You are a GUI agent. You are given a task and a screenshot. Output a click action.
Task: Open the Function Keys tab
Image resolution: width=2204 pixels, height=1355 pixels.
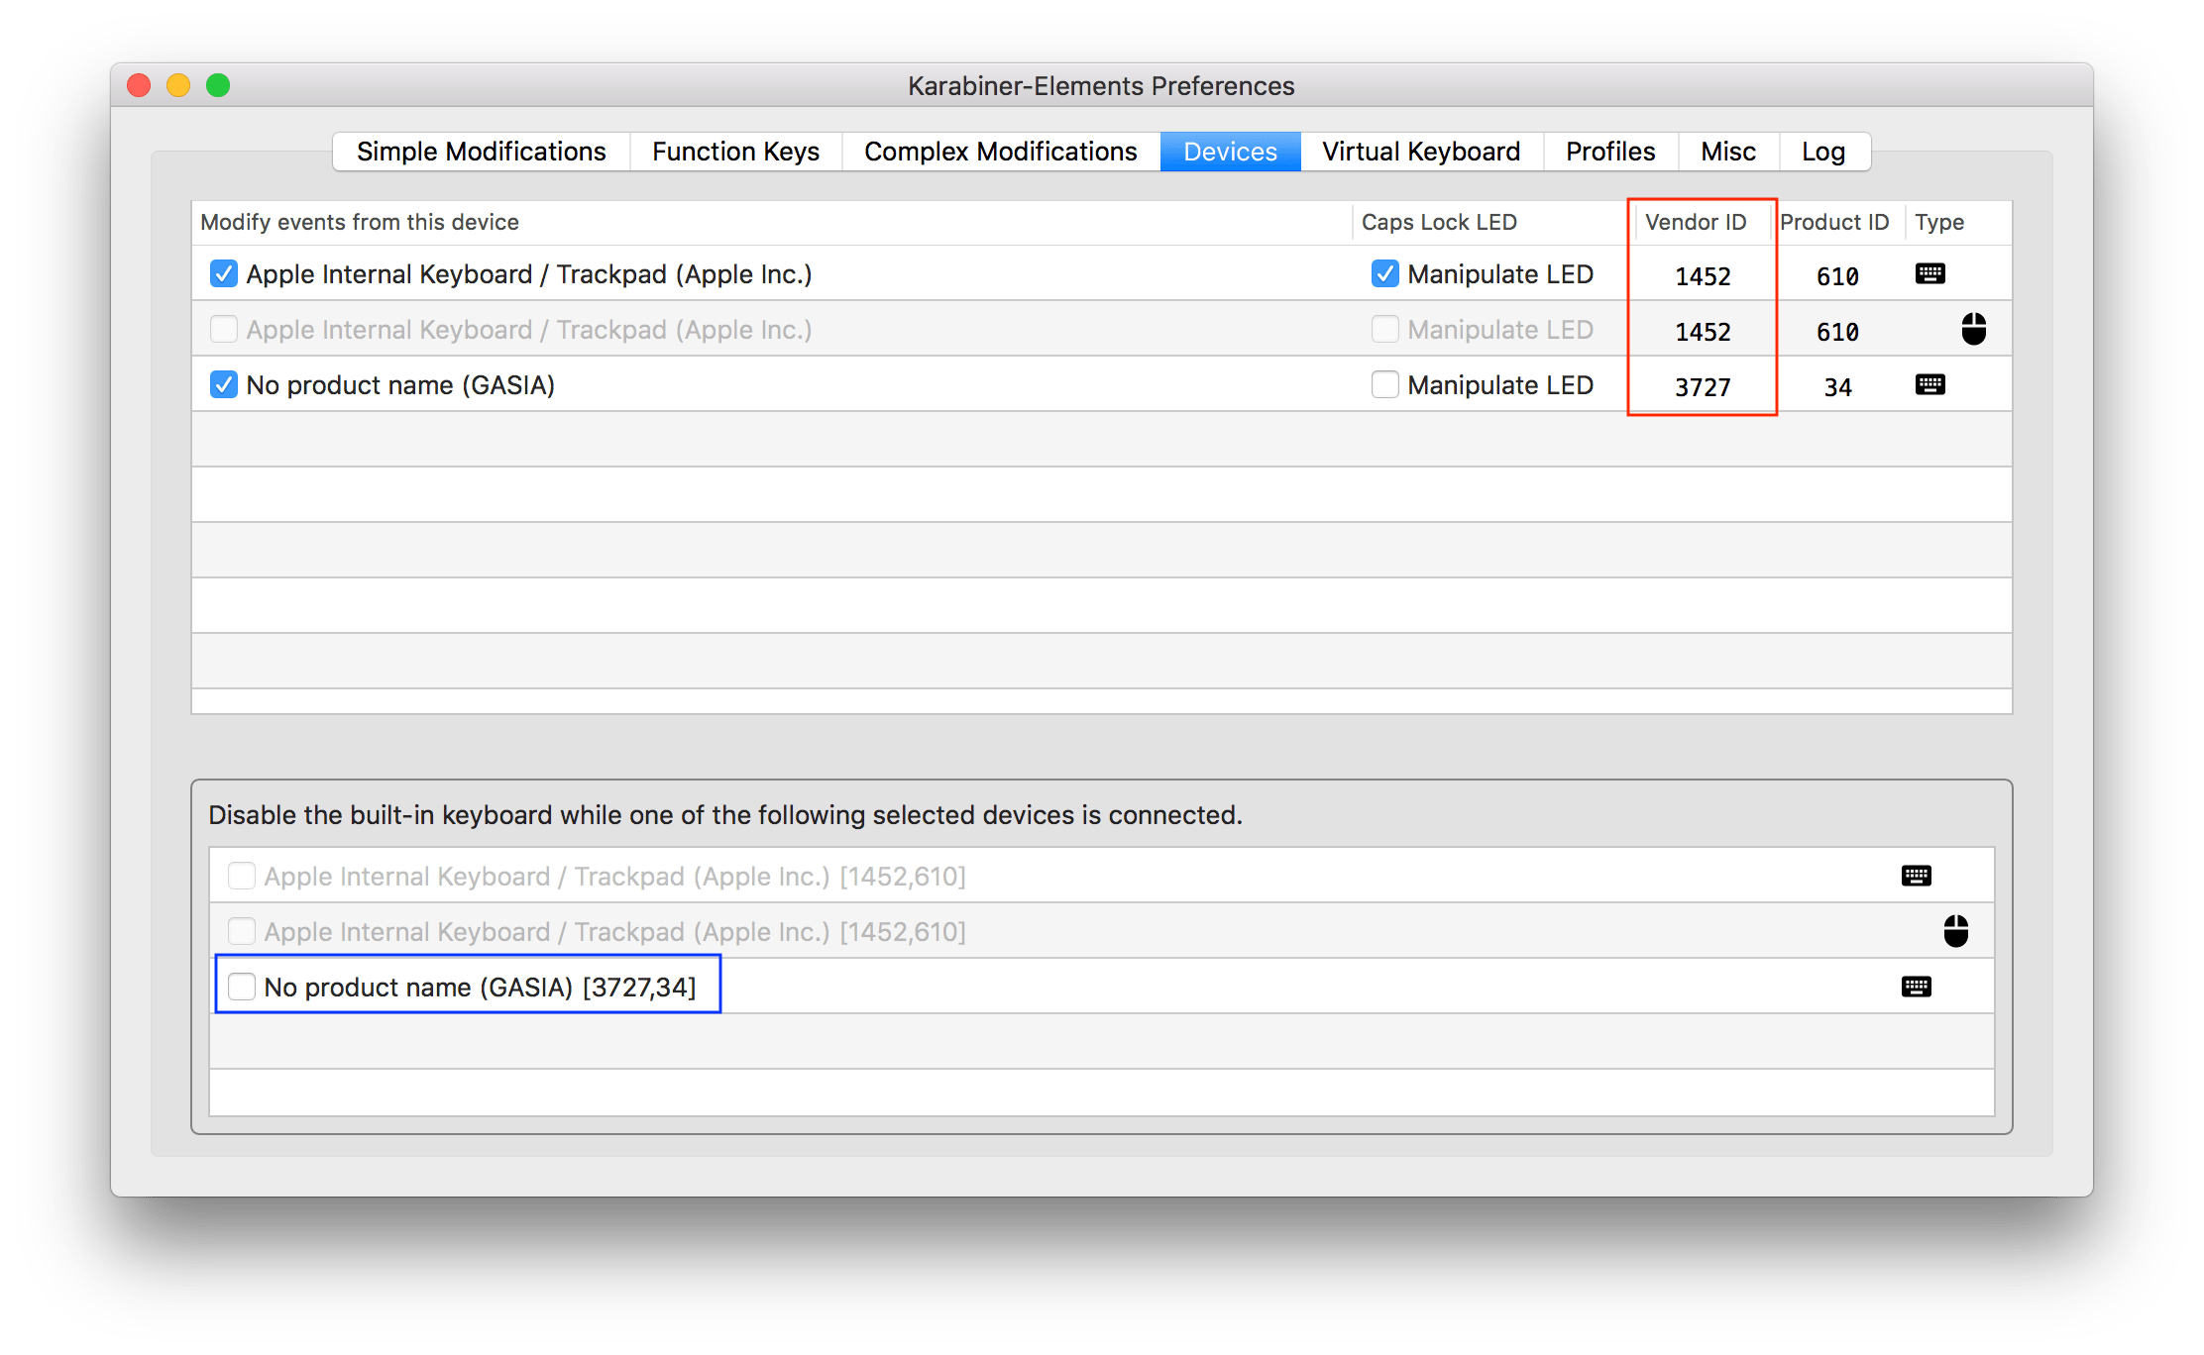(x=735, y=152)
